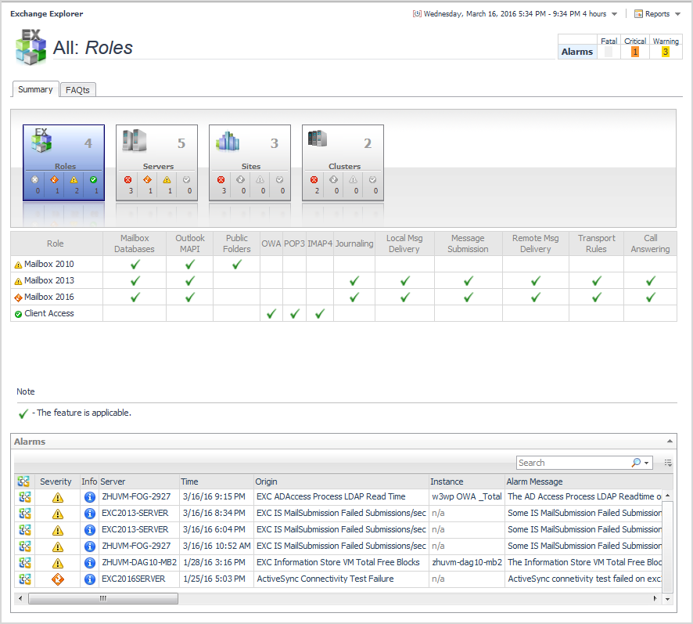The image size is (693, 624).
Task: Select the Sites tile icon
Action: (228, 141)
